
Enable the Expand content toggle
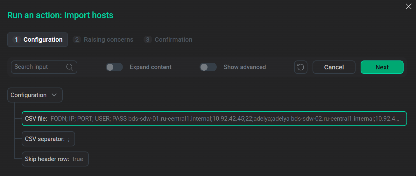[114, 67]
